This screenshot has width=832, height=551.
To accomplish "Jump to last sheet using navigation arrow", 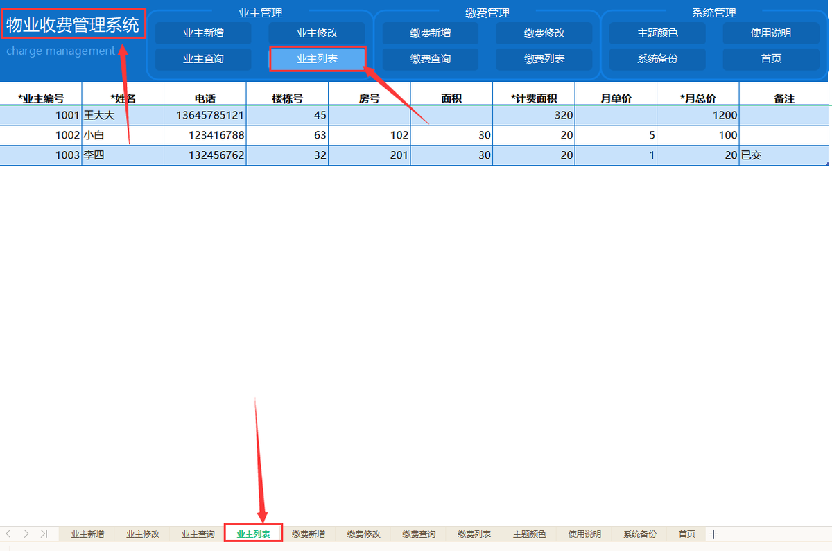I will click(44, 534).
